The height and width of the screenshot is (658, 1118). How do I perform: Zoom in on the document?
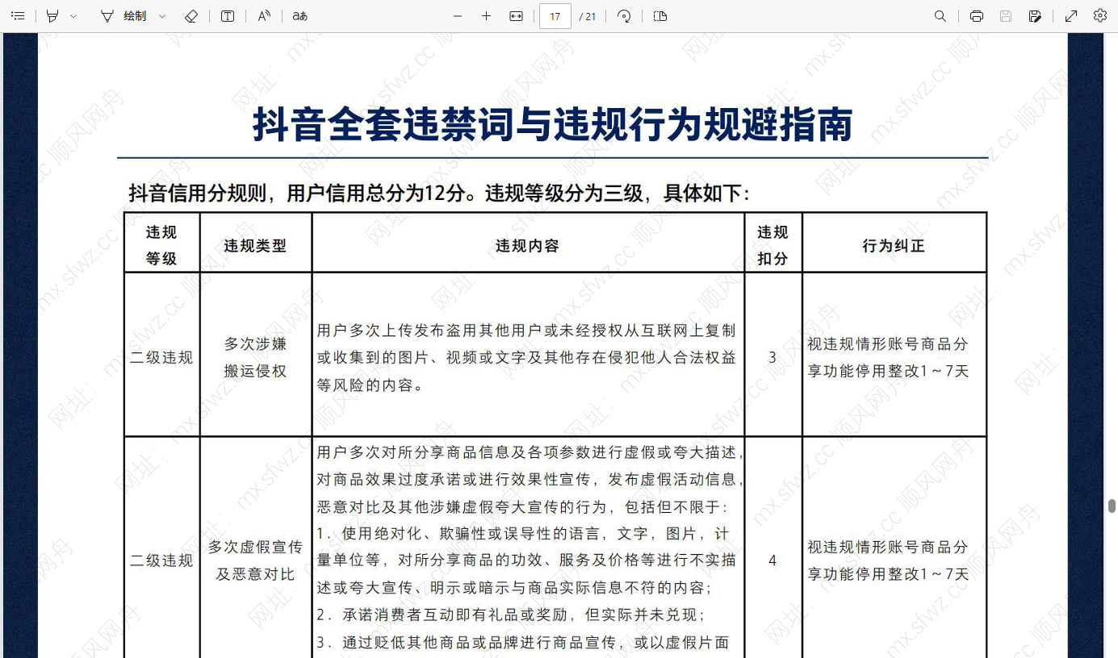click(x=486, y=15)
